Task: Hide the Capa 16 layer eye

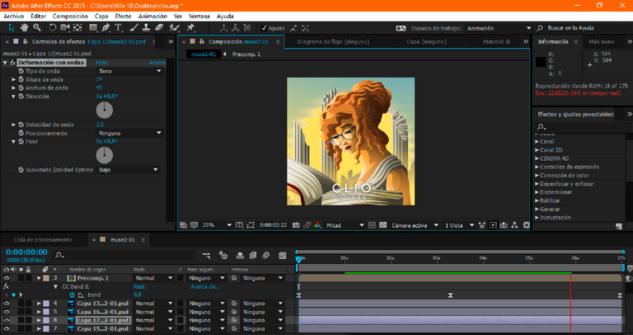Action: 6,312
